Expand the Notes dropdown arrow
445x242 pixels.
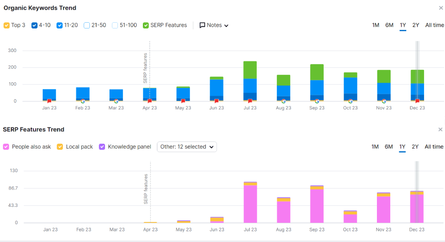pos(226,25)
